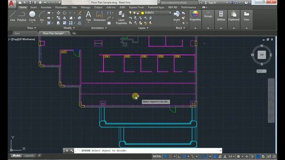The image size is (285, 160).
Task: Toggle Ortho mode in the status bar
Action: tap(179, 156)
